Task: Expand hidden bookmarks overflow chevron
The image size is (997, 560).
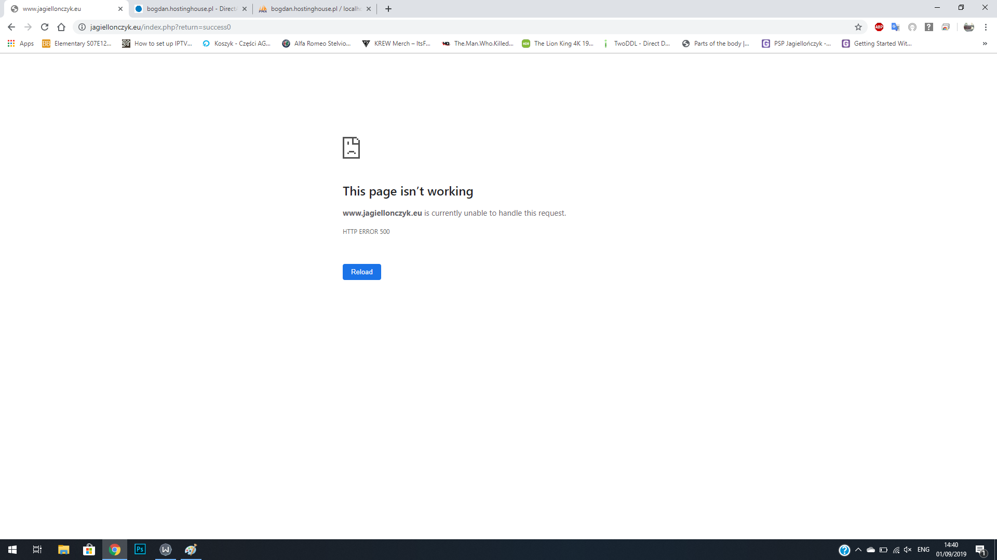Action: pos(985,44)
